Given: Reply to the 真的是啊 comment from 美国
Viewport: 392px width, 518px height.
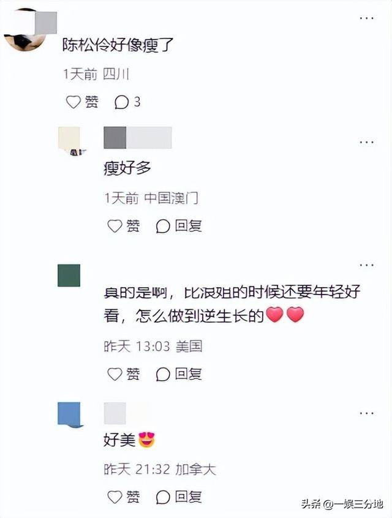Looking at the screenshot, I should [x=179, y=374].
